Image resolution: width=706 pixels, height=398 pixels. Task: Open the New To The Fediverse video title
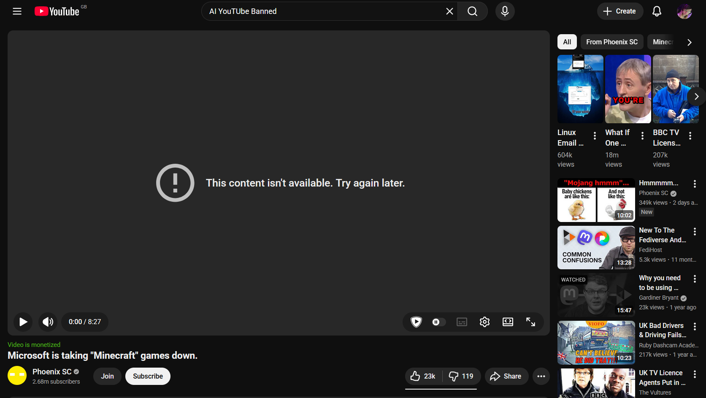pyautogui.click(x=663, y=235)
